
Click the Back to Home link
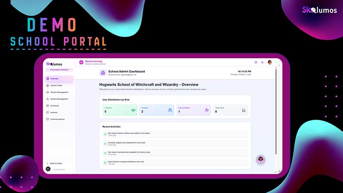[x=56, y=163]
